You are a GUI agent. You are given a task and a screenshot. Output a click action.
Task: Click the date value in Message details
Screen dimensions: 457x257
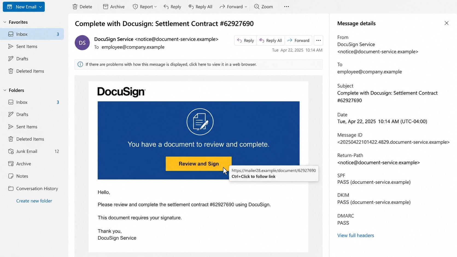(382, 122)
